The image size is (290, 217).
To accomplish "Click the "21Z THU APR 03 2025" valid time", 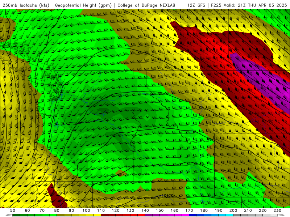I will (262, 5).
